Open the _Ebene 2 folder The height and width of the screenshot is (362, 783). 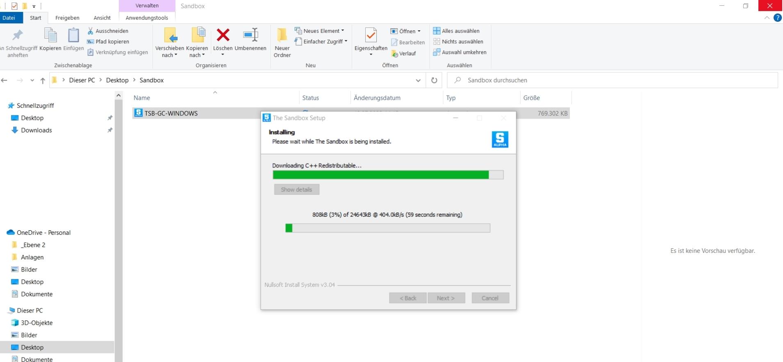tap(33, 245)
